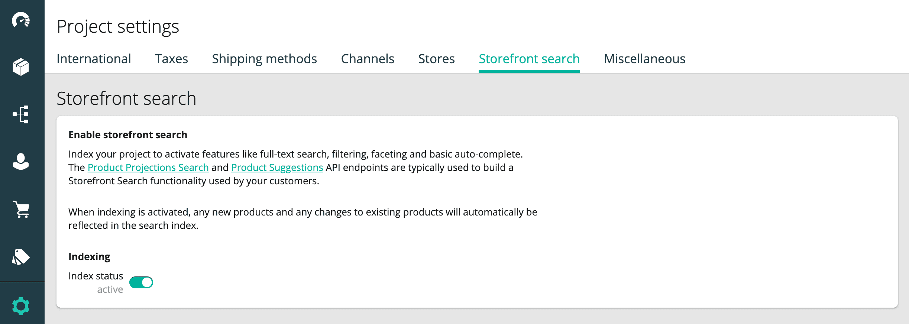Select the Stores tab

point(436,59)
